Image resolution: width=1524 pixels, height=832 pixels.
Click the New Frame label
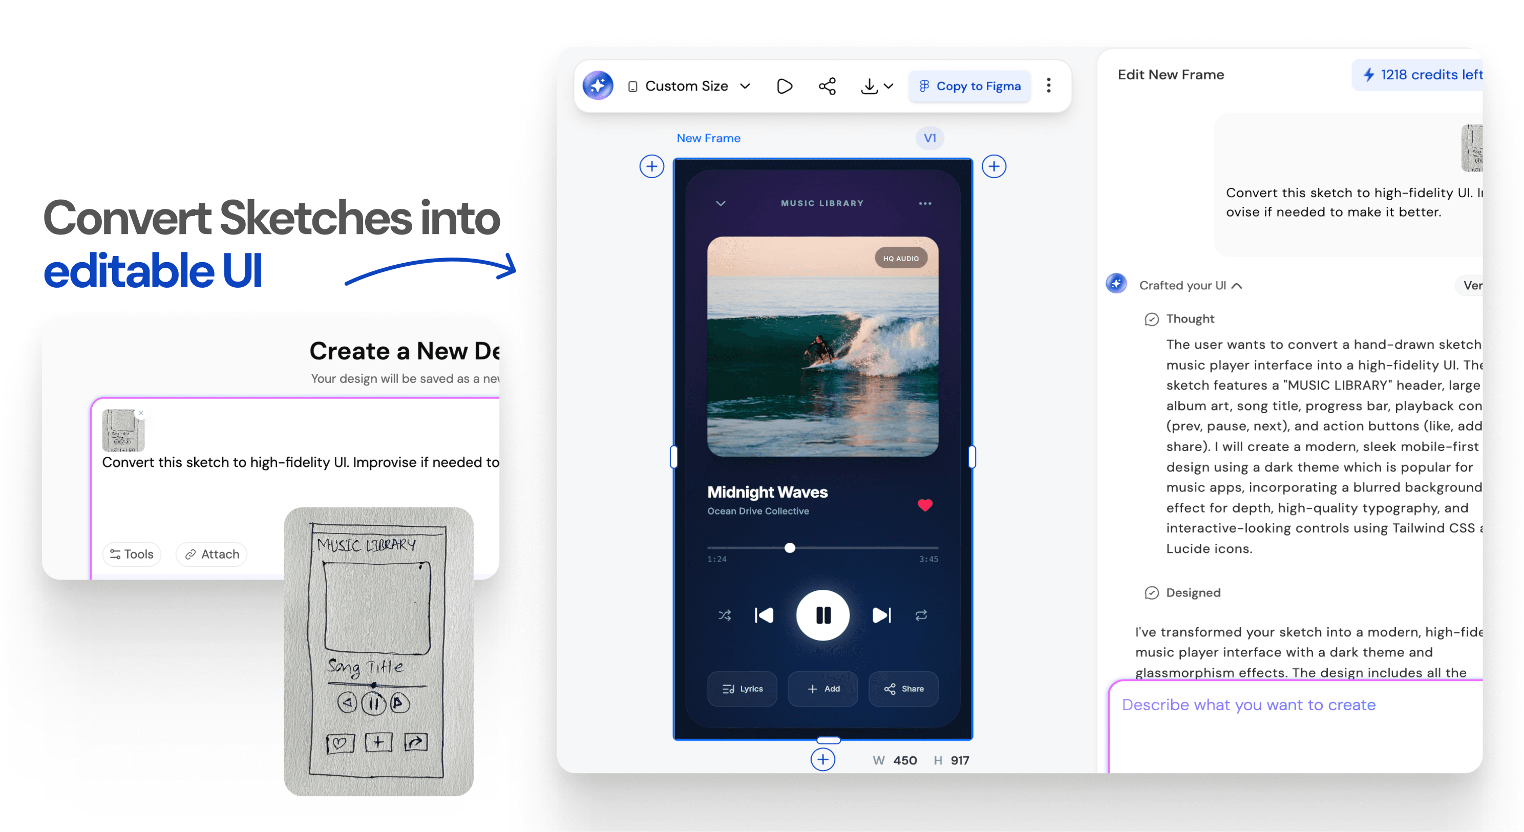coord(708,138)
